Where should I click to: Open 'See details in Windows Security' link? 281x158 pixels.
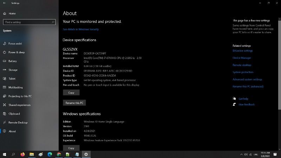[81, 29]
